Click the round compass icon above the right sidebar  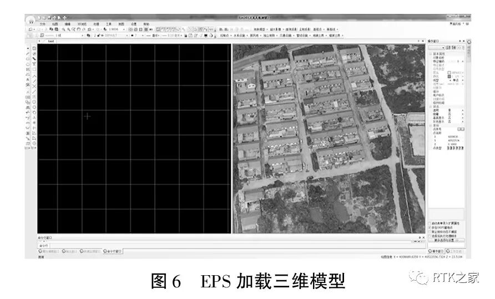tap(469, 42)
